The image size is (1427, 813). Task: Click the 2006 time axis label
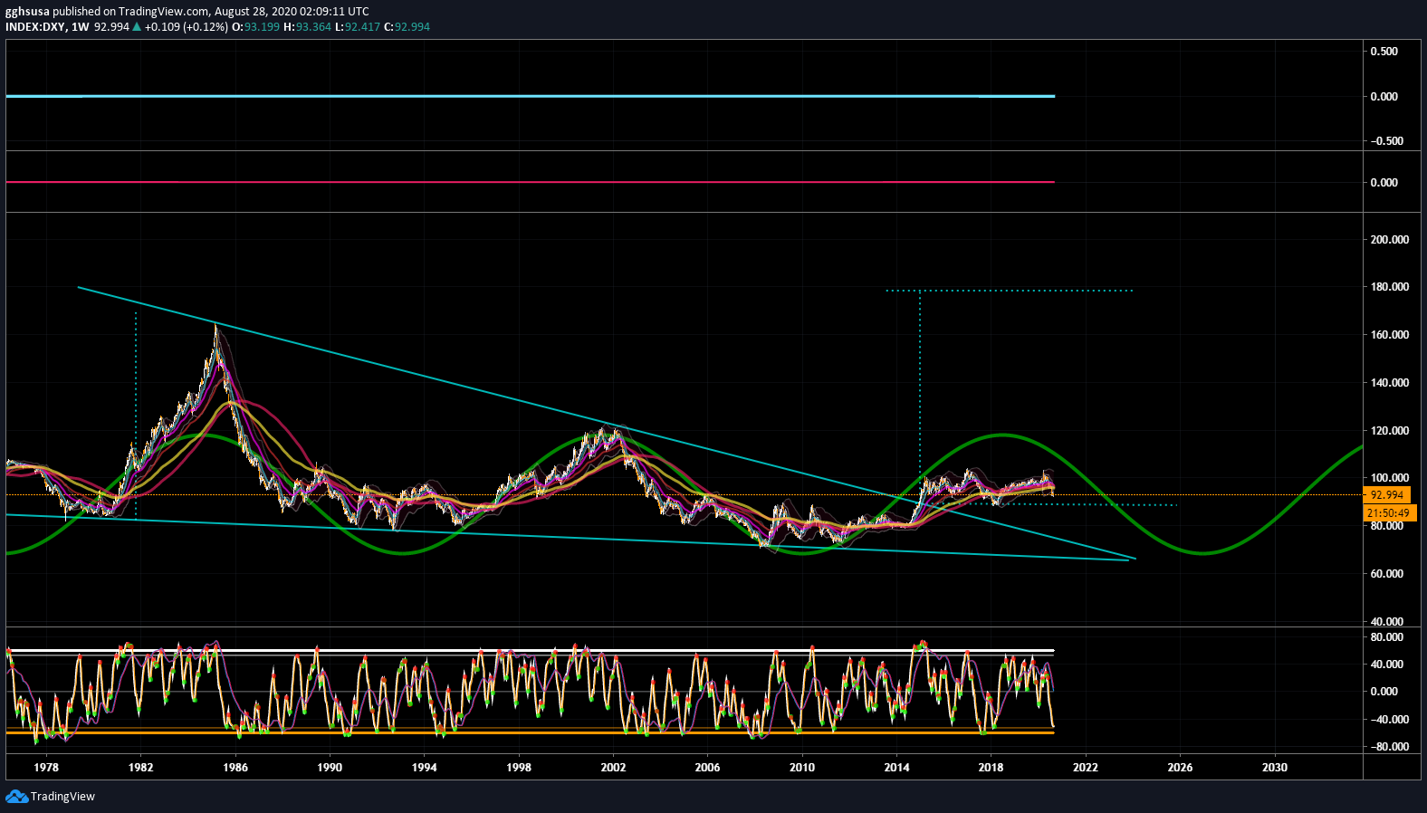[x=707, y=768]
